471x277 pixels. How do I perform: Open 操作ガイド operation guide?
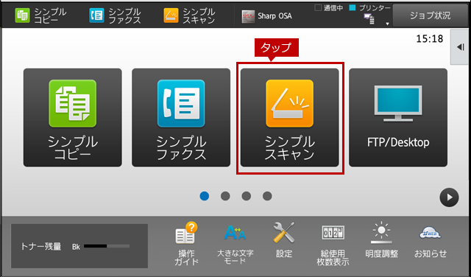(186, 244)
